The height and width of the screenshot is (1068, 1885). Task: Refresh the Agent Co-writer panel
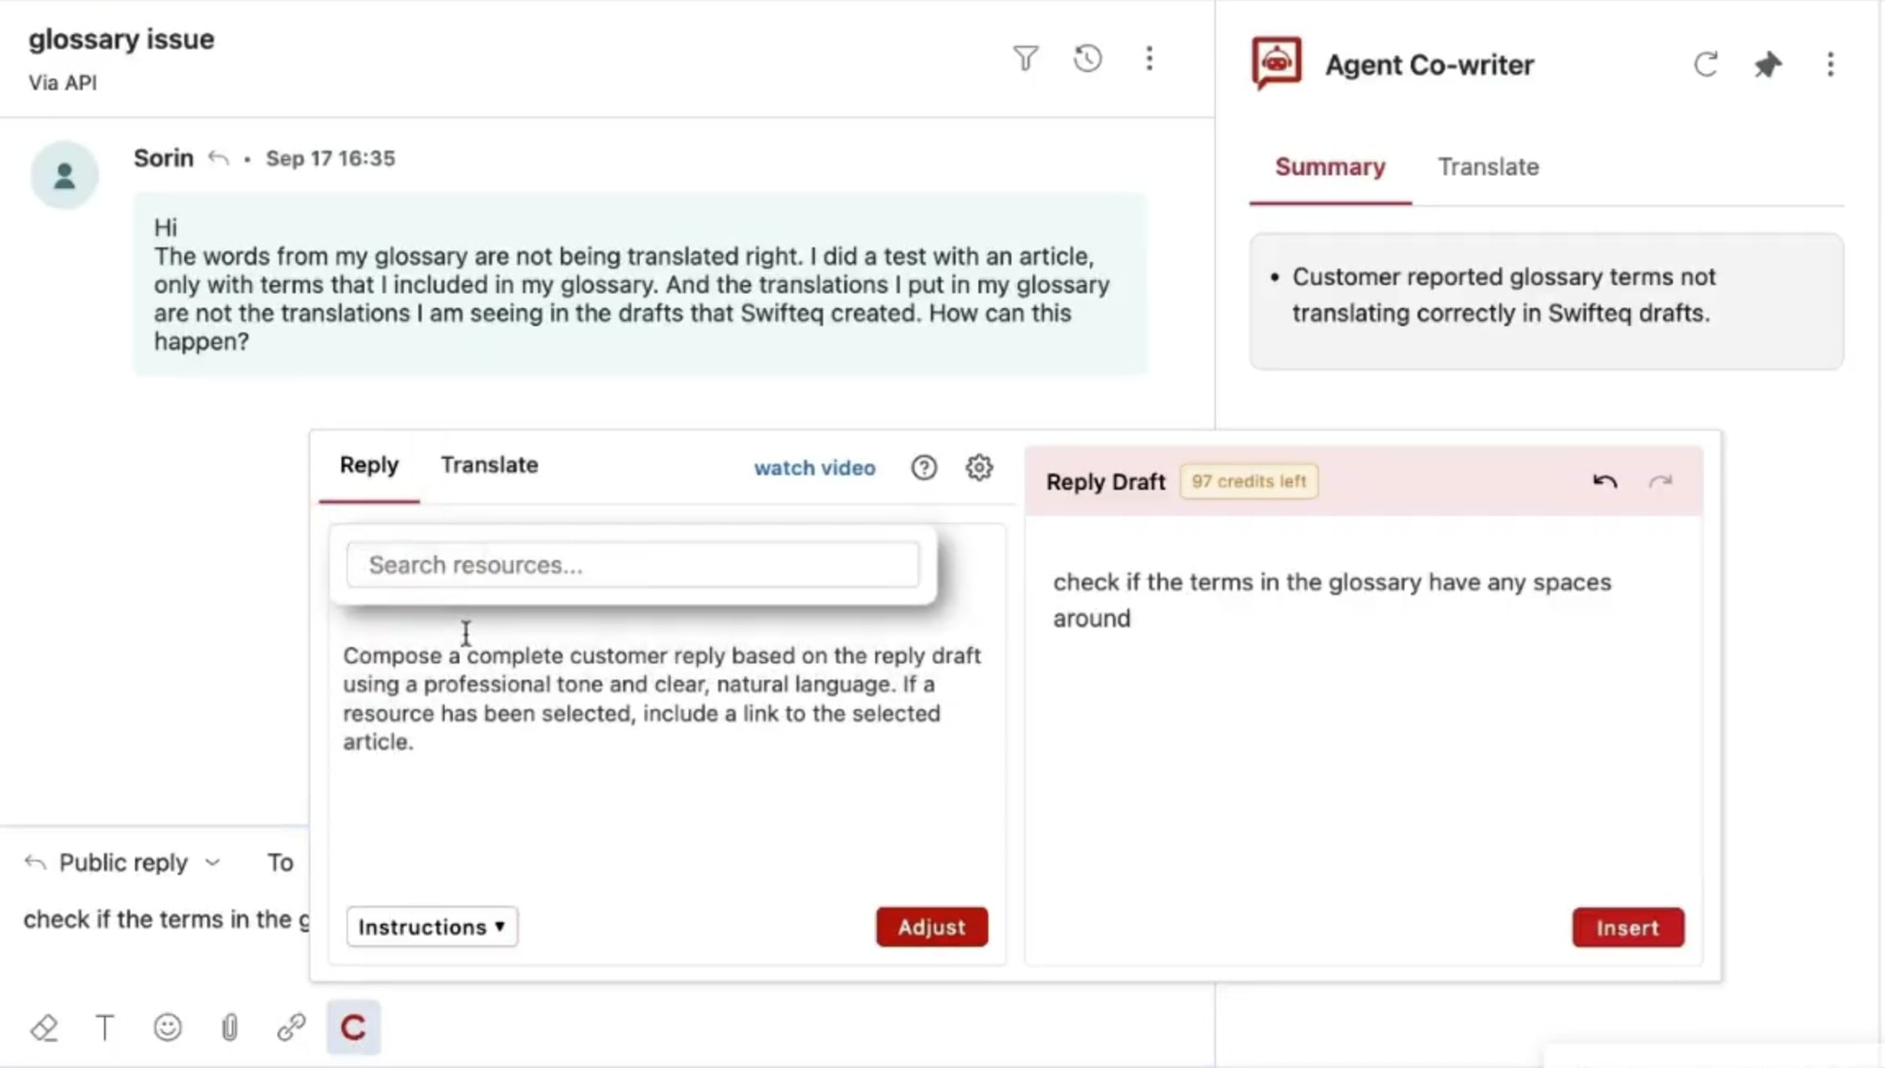[x=1706, y=65]
